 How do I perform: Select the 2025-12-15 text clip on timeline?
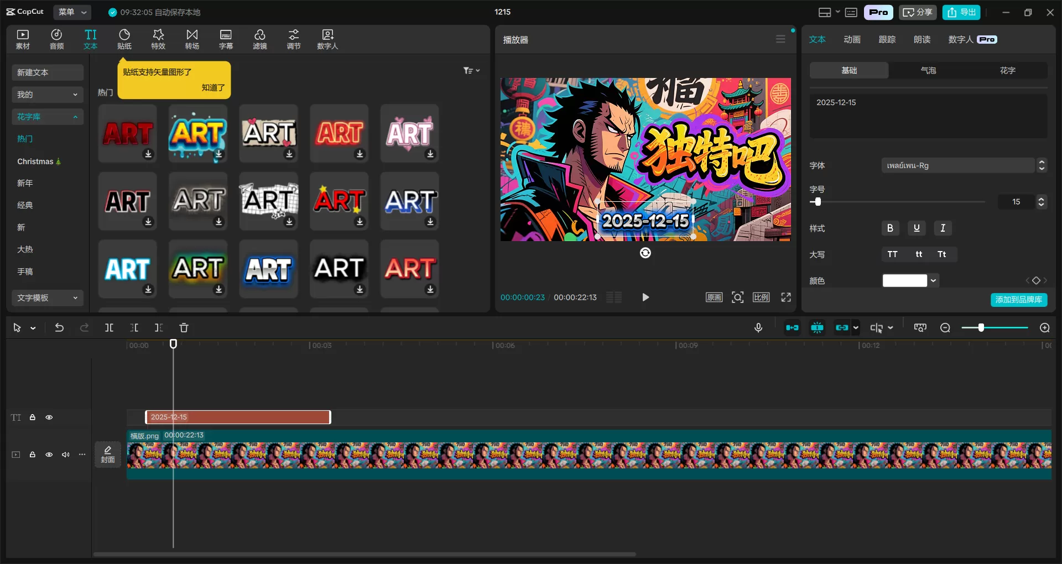click(238, 417)
